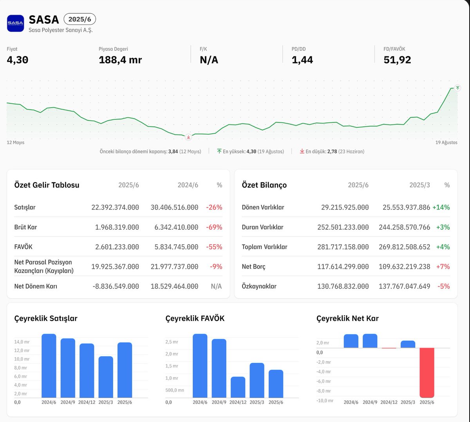Click the Satışlar 2025/6 value 22.392.374.000
470x422 pixels.
coord(115,207)
